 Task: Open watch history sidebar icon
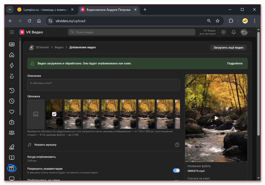point(12,91)
